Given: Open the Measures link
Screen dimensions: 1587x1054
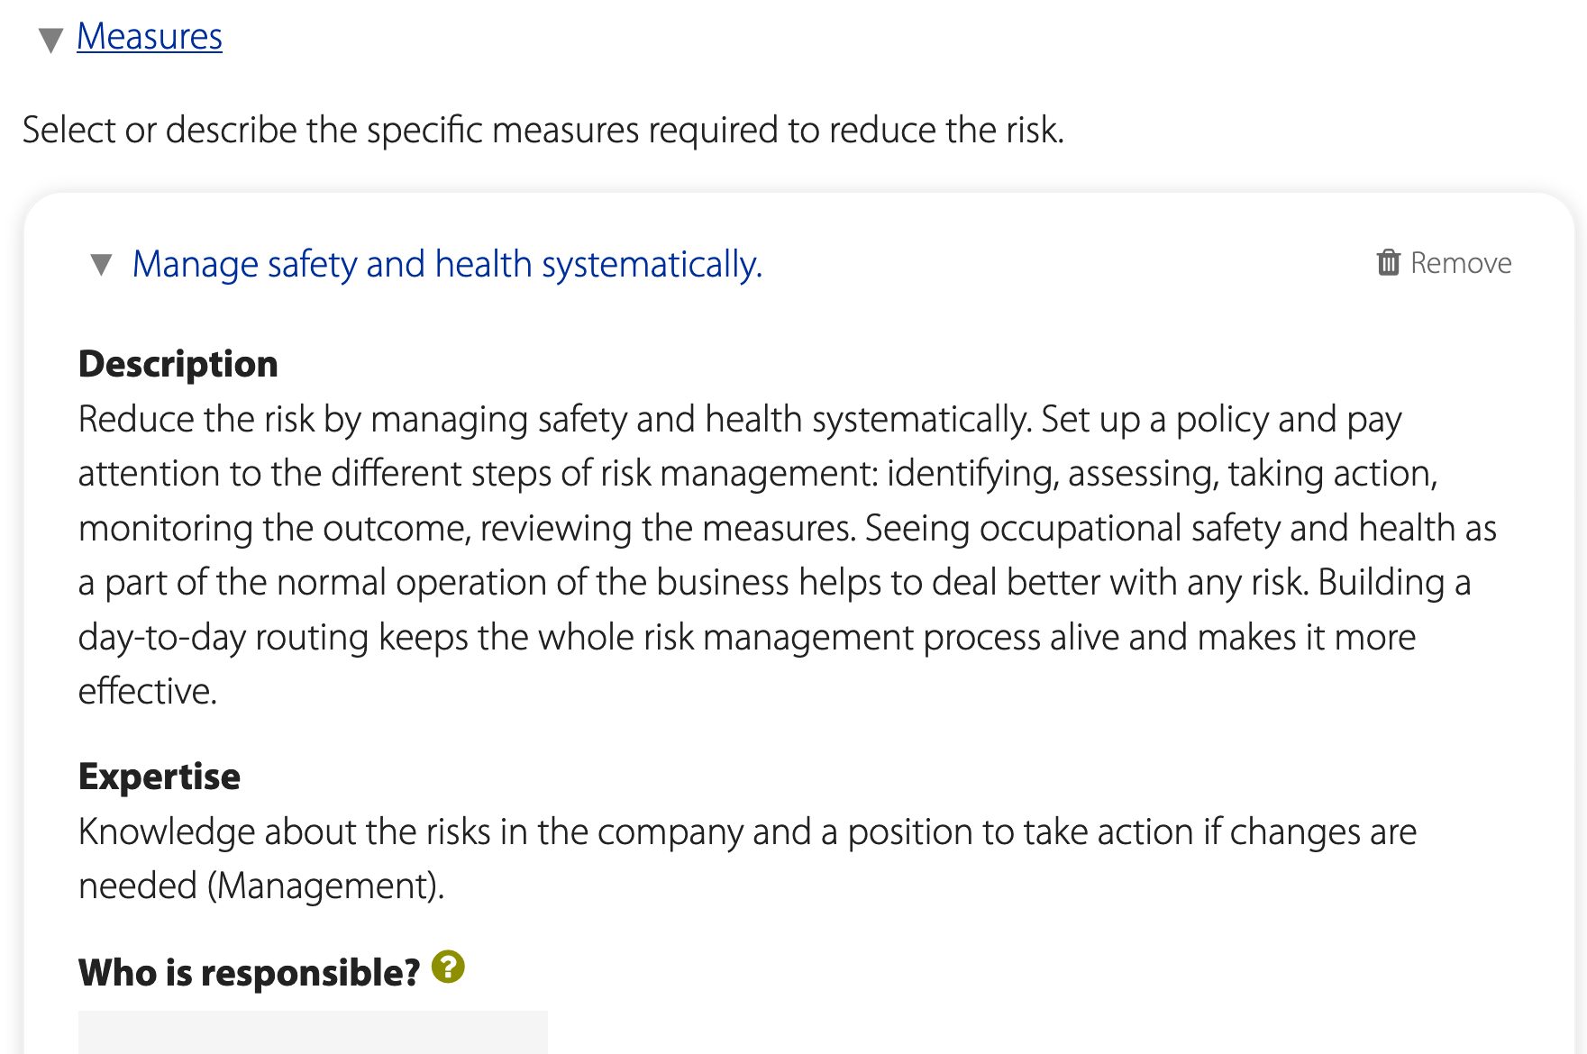Looking at the screenshot, I should coord(150,37).
